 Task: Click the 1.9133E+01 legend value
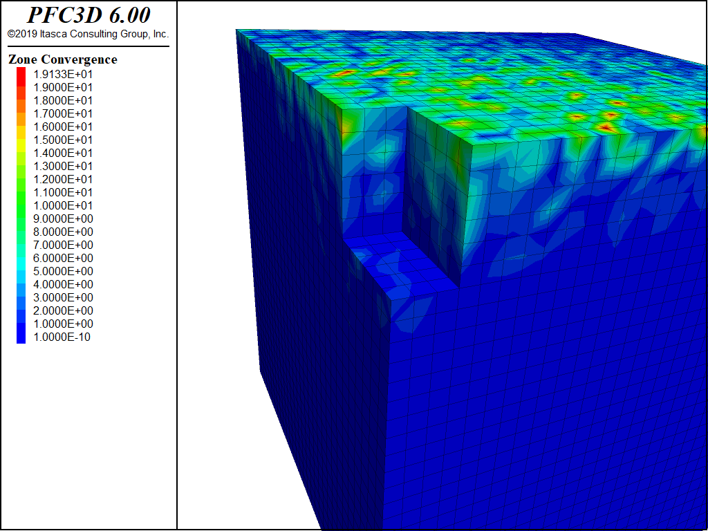pos(63,74)
